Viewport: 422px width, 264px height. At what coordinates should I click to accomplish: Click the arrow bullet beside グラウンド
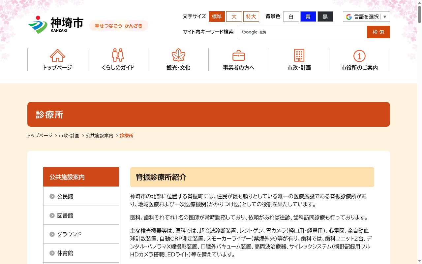(52, 234)
